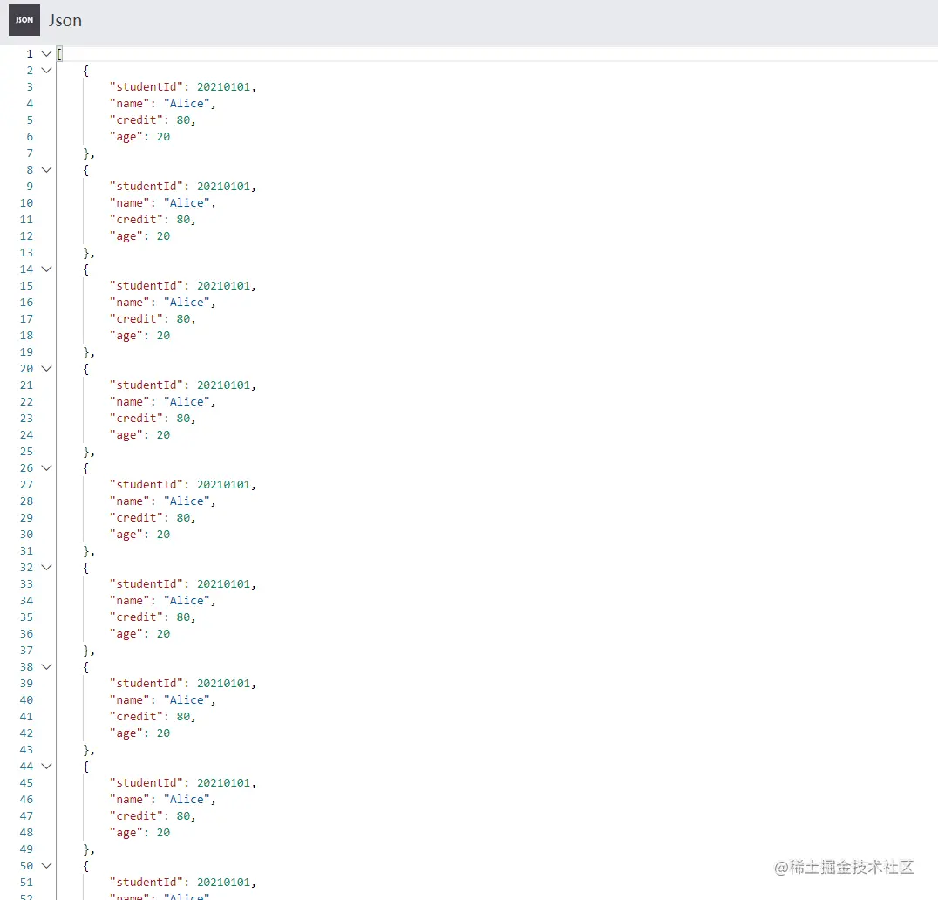Click "age" key on line 30
938x900 pixels.
click(x=126, y=535)
